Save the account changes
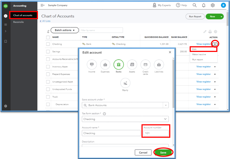This screenshot has width=230, height=159. click(x=163, y=153)
